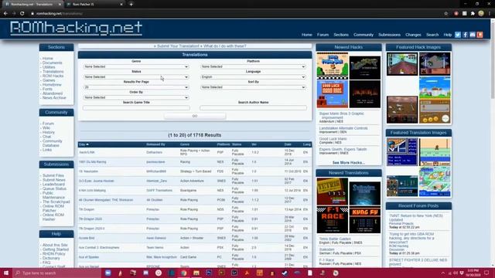Viewport: 495px width, 278px height.
Task: Open Online ROM Patcher sidebar link
Action: pos(53,208)
